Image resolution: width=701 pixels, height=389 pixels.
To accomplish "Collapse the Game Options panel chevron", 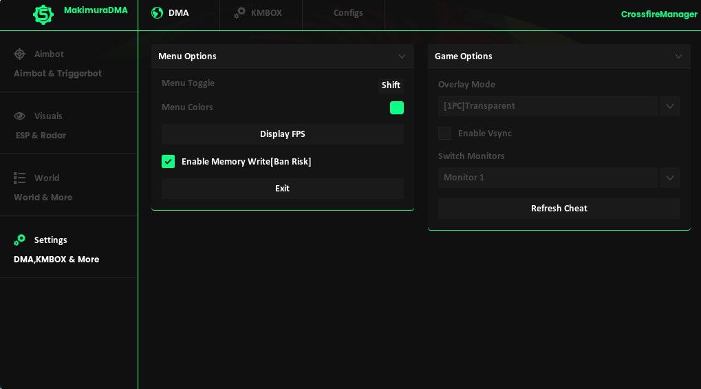I will 679,56.
